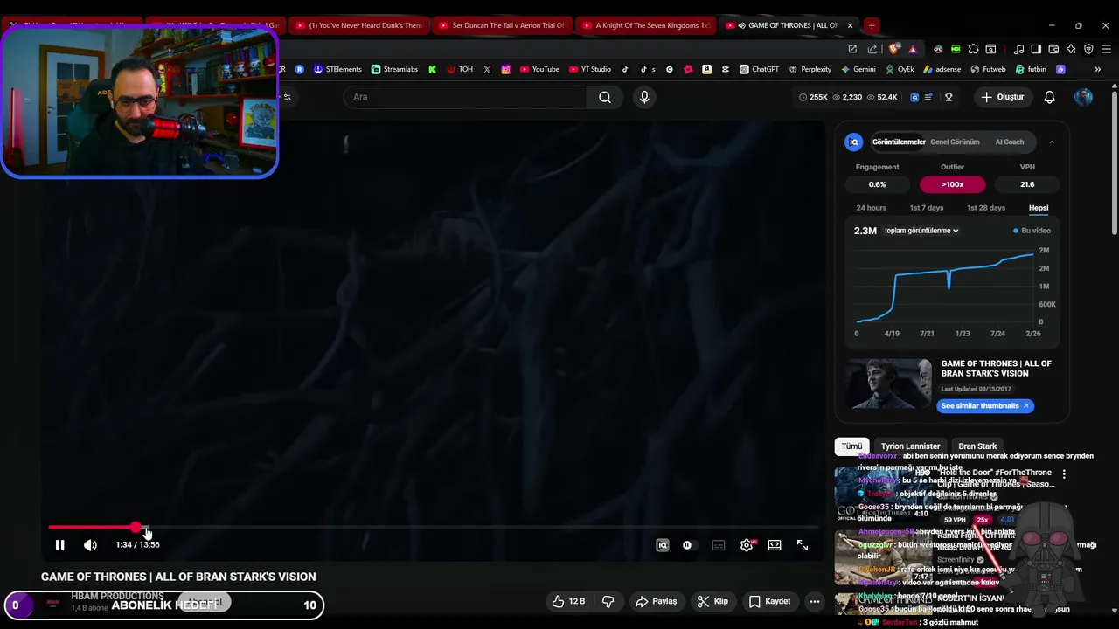This screenshot has width=1119, height=629.
Task: Toggle the Bu video chart legend
Action: [x=1032, y=231]
